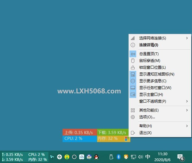Select 锁定窗口位置(L) entry
This screenshot has width=192, height=163.
[160, 67]
